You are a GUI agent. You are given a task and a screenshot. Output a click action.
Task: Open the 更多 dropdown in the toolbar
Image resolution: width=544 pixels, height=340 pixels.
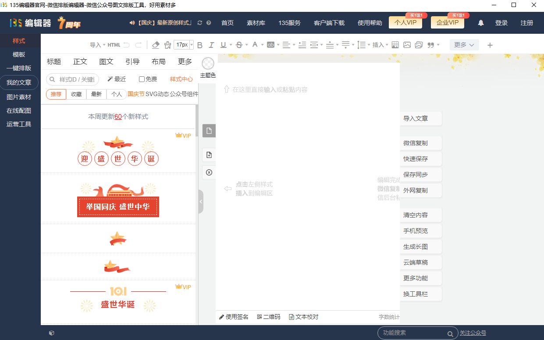(464, 45)
